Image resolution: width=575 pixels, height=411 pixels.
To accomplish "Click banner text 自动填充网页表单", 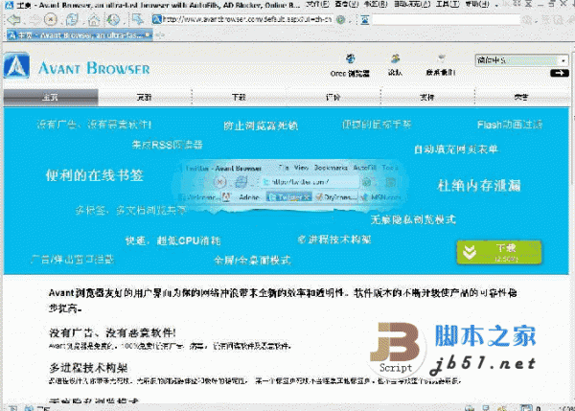I will coord(456,149).
